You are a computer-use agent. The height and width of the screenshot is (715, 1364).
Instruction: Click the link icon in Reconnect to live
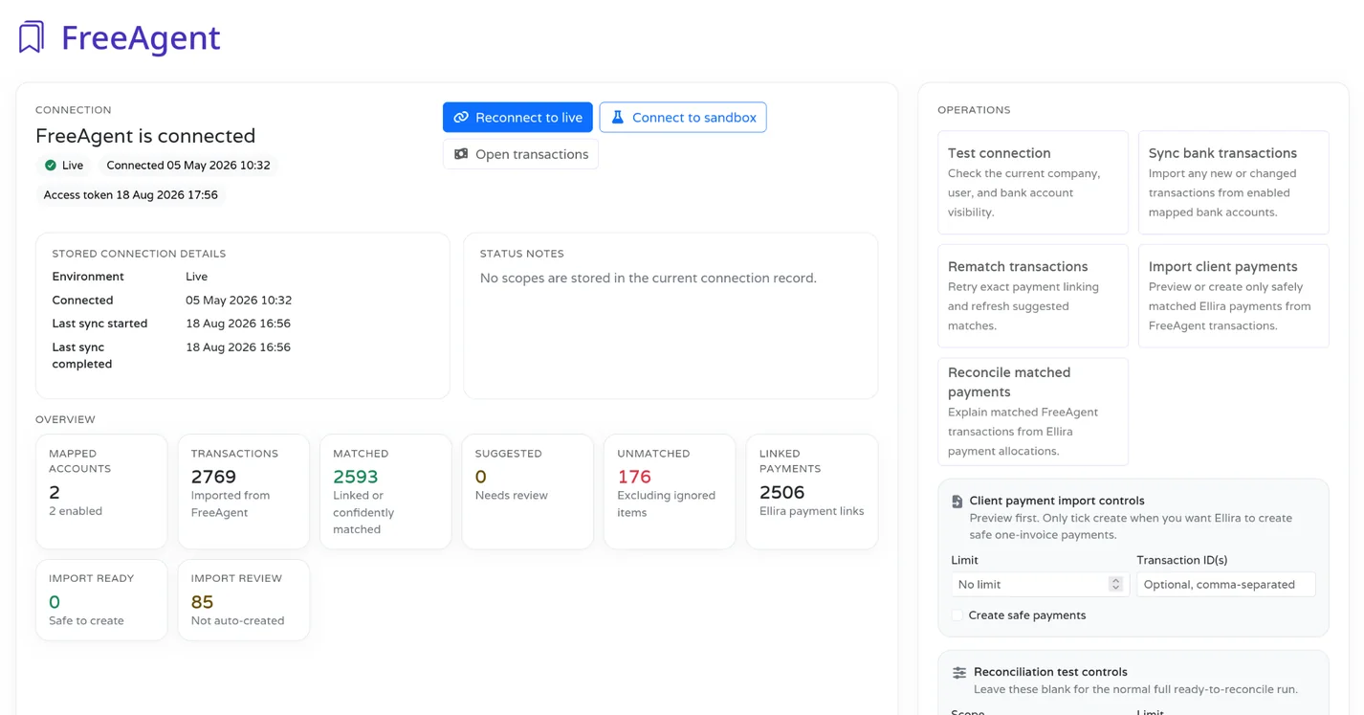click(461, 118)
